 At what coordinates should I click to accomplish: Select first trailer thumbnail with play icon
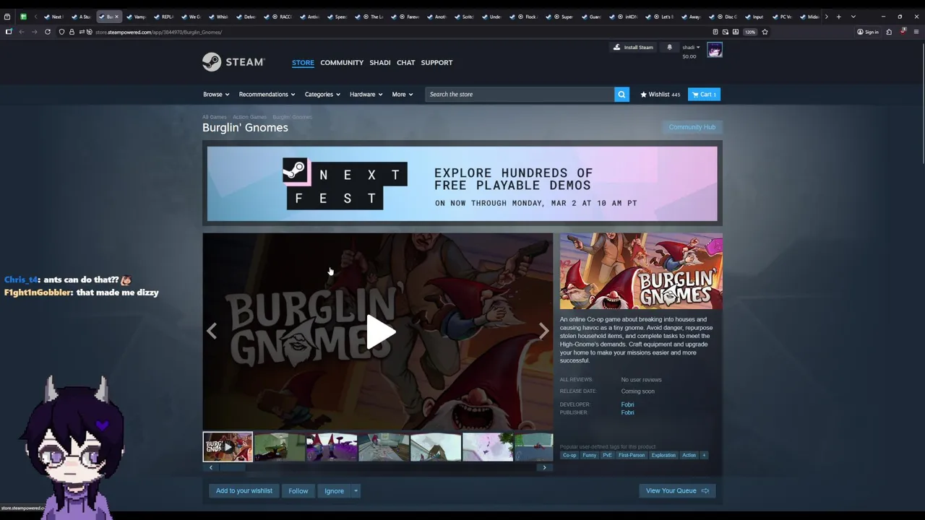tap(228, 447)
